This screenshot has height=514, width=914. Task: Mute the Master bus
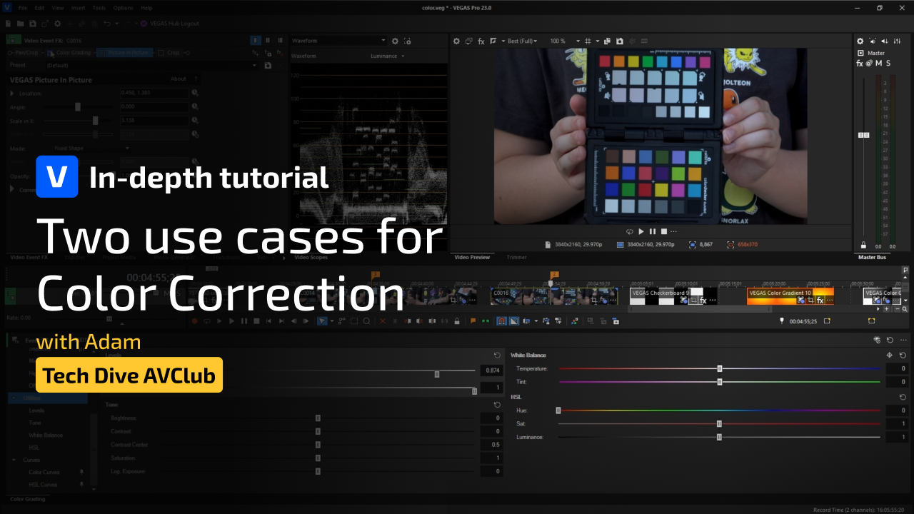click(x=878, y=64)
